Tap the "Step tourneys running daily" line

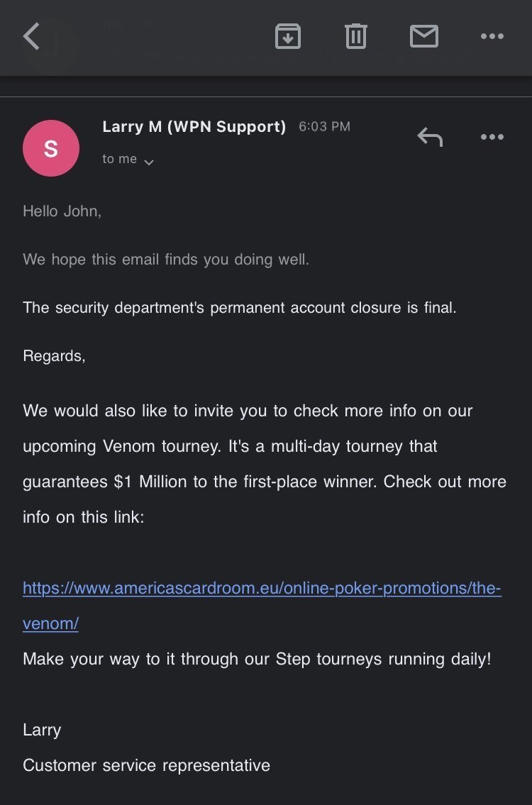click(x=257, y=659)
